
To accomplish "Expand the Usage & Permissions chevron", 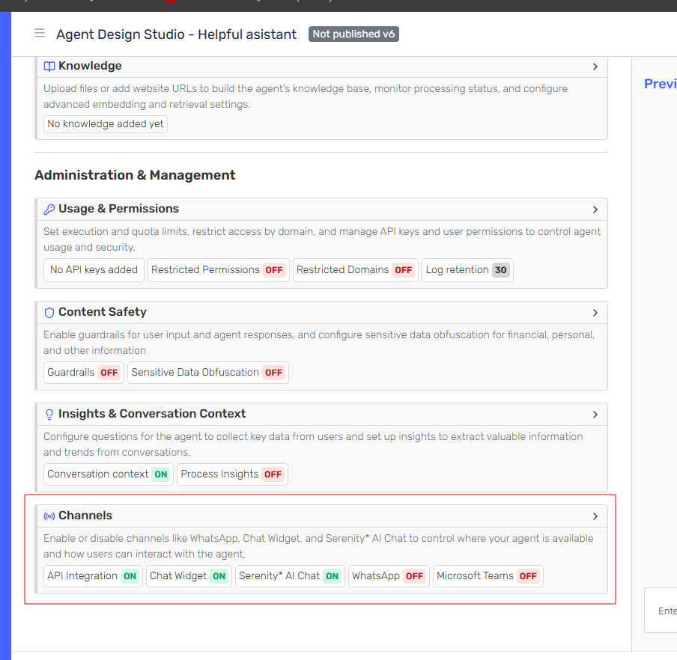I will click(x=595, y=210).
